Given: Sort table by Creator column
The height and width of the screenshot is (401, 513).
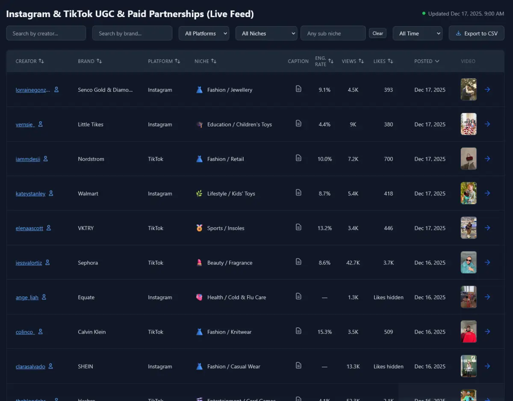Looking at the screenshot, I should tap(29, 61).
